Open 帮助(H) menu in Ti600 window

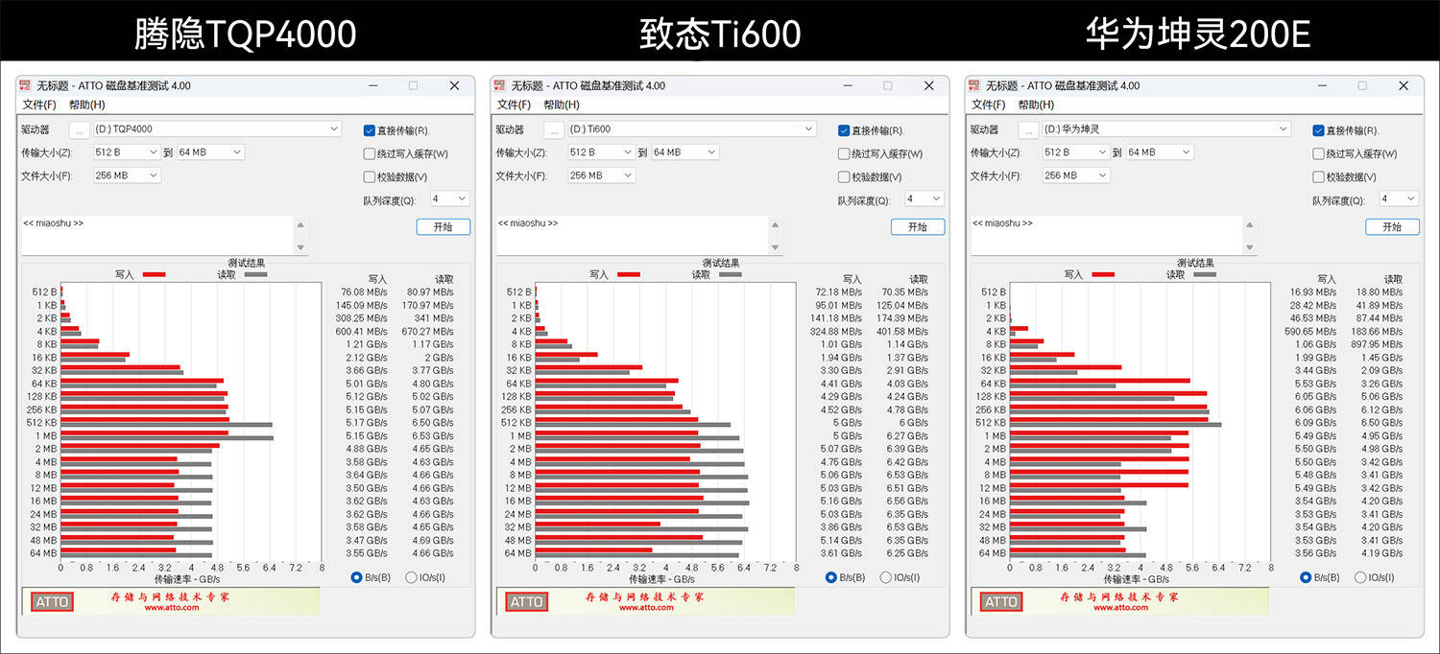tap(562, 105)
